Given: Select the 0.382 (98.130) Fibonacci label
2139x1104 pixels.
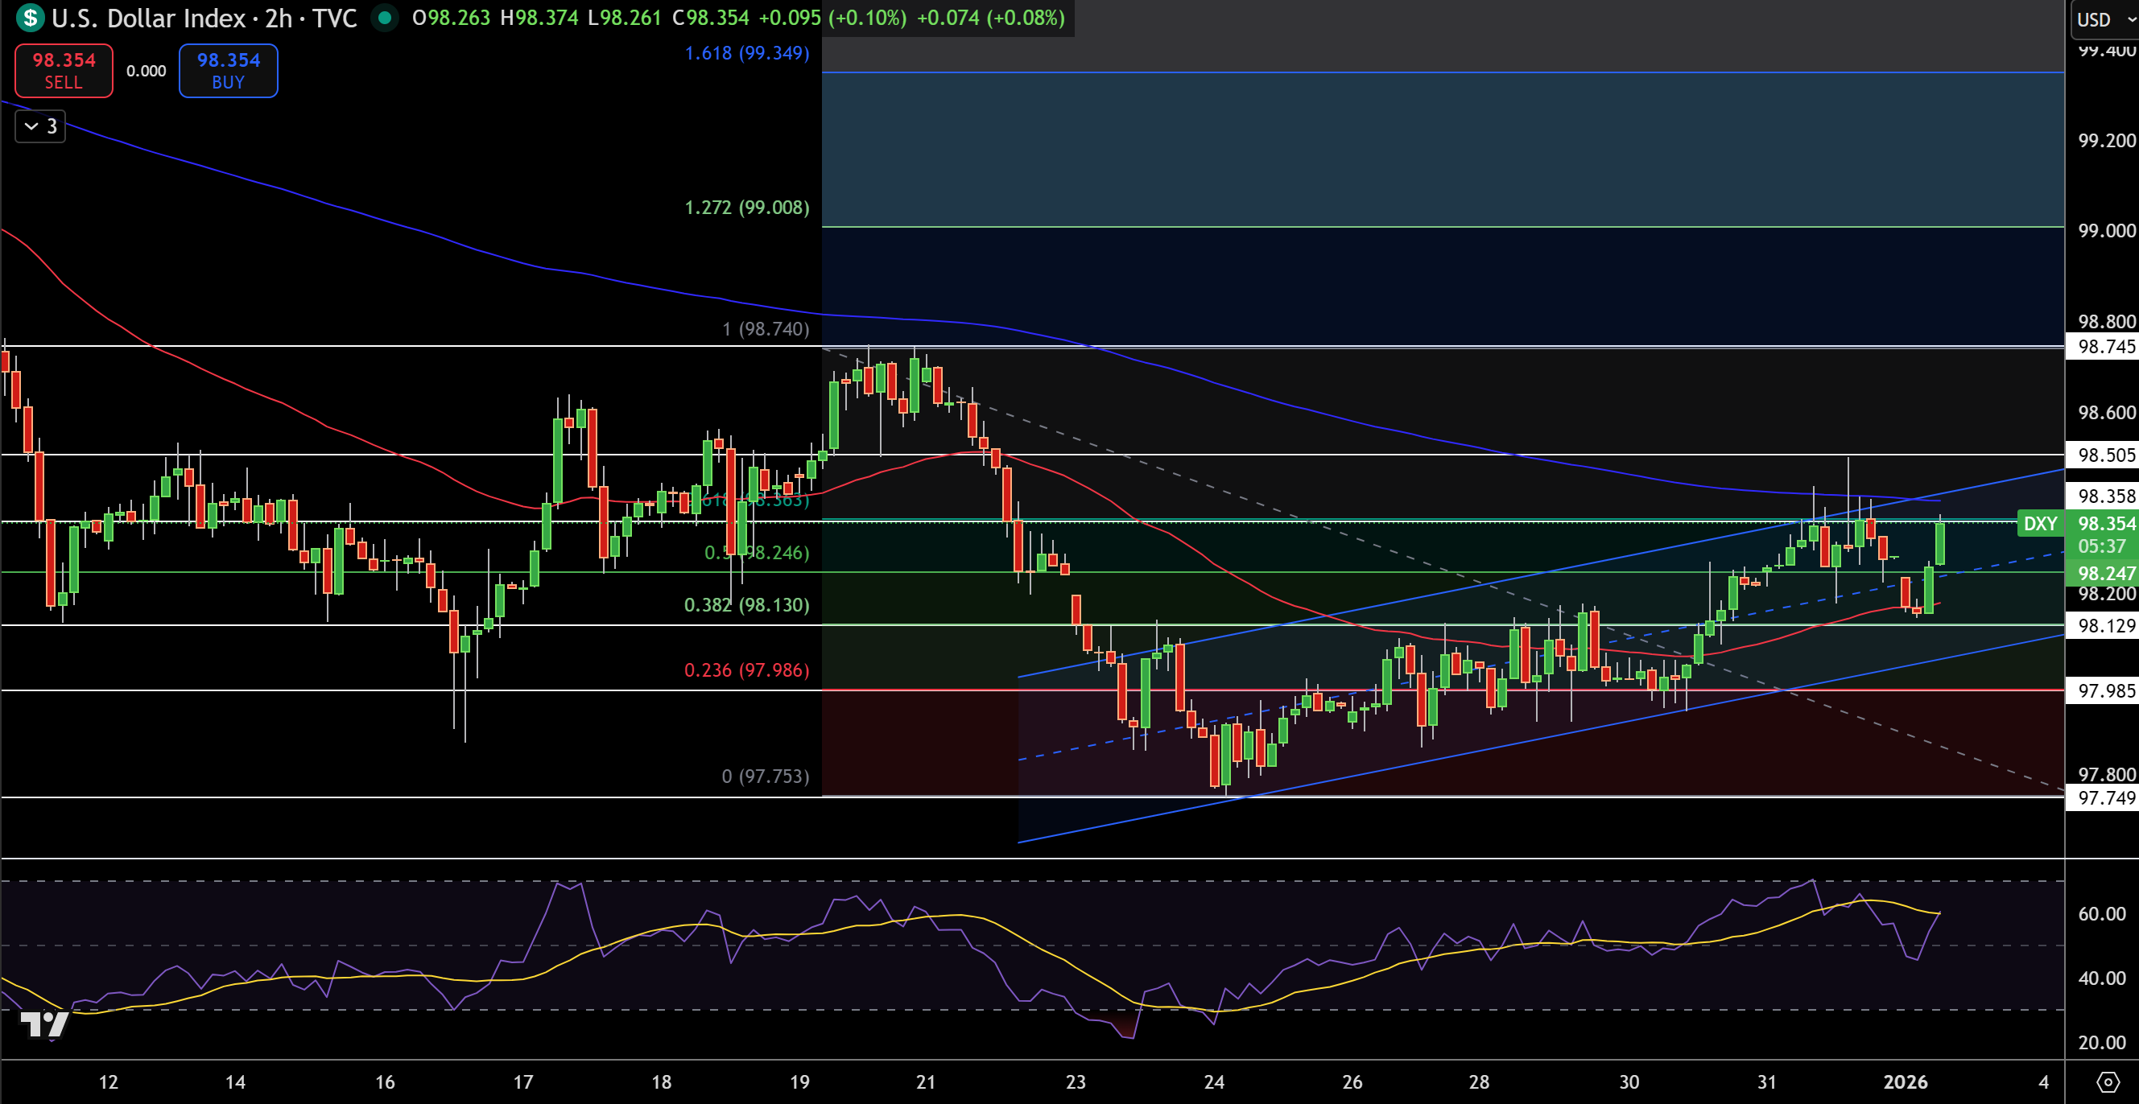Looking at the screenshot, I should click(x=746, y=605).
